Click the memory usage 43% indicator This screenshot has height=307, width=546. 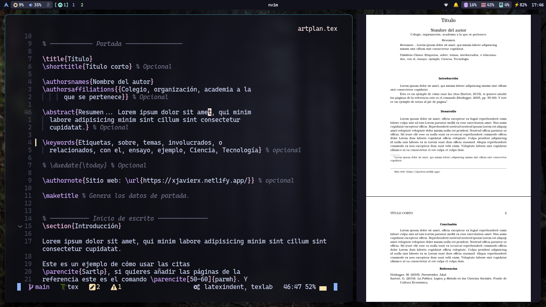click(x=488, y=5)
